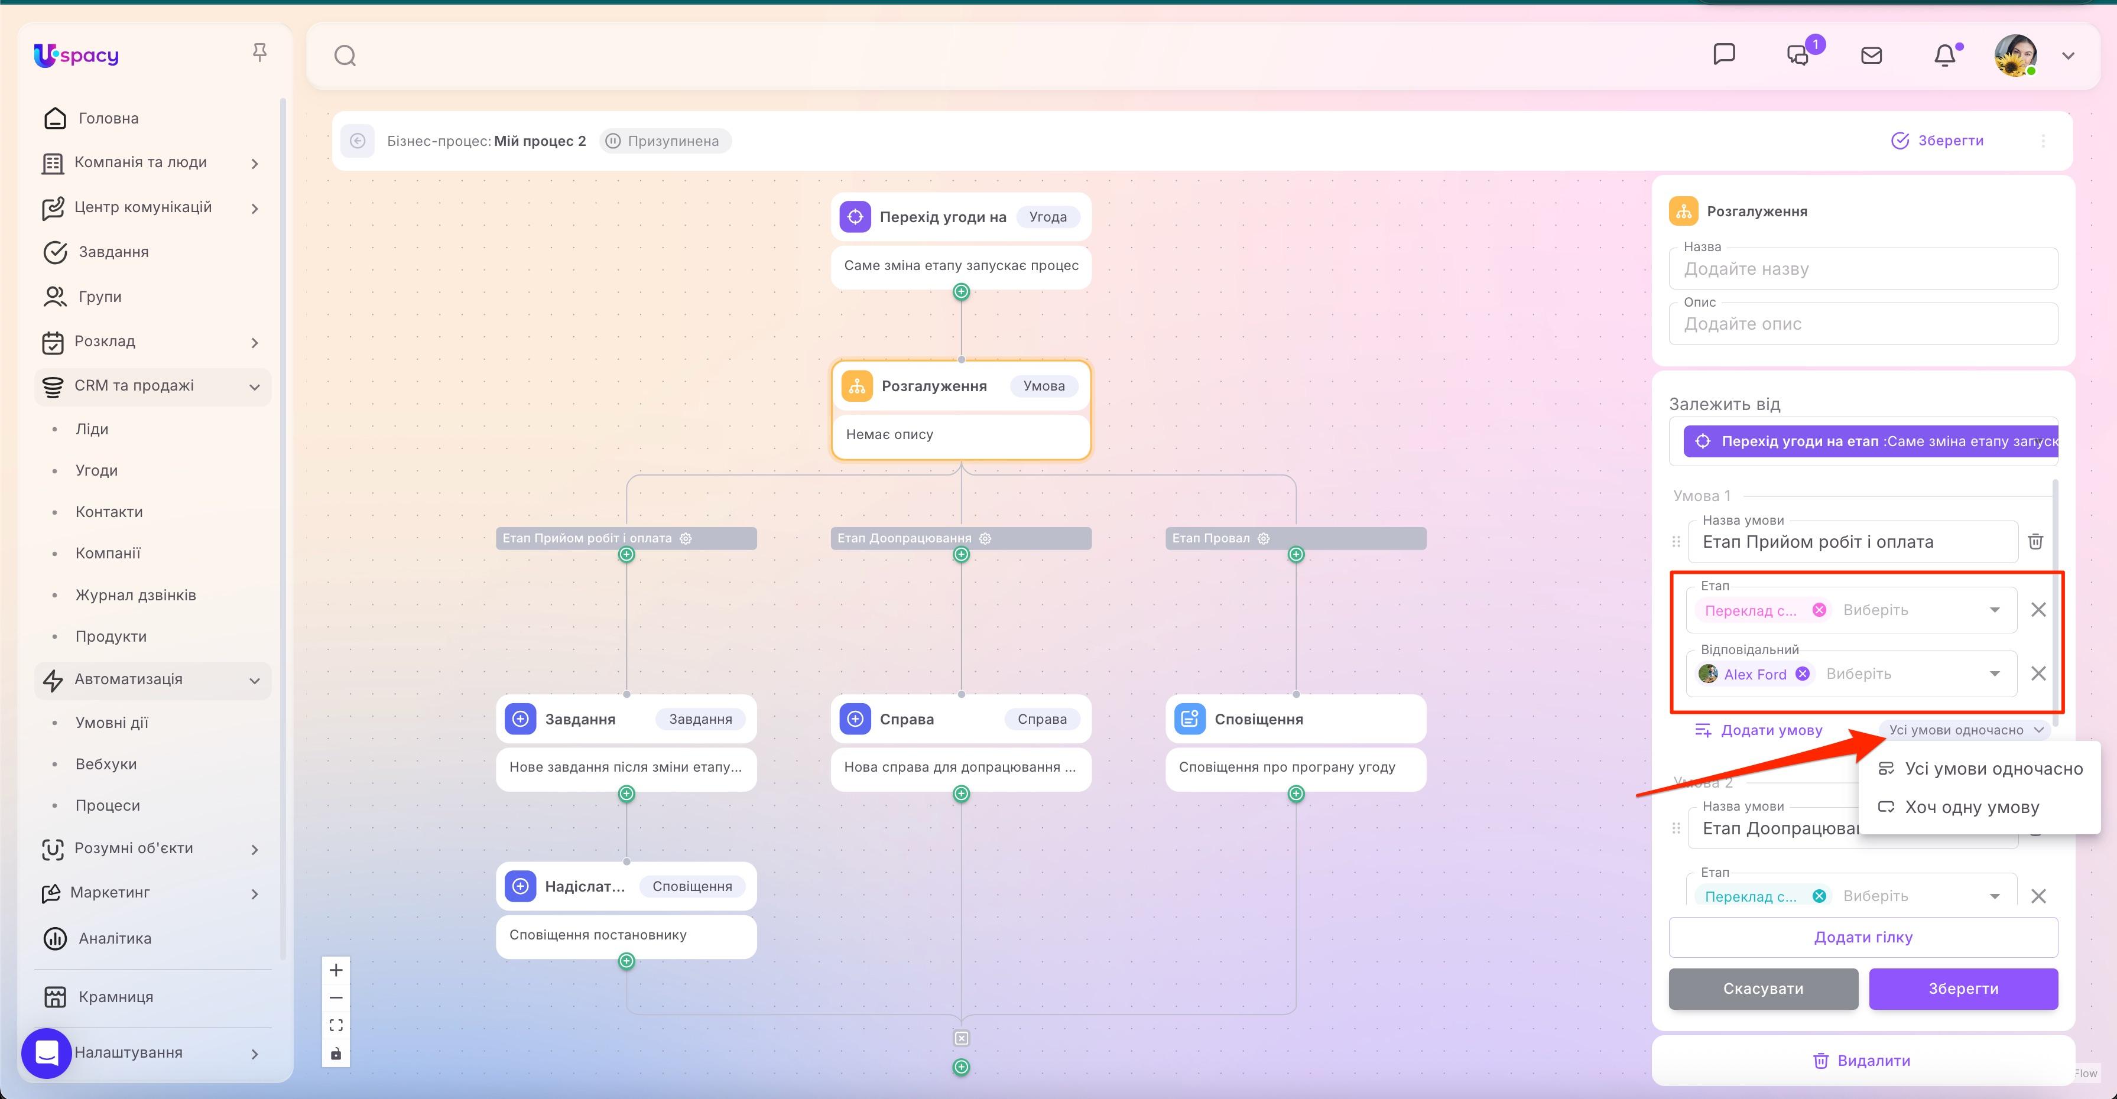
Task: Open the account dropdown next to avatar
Action: click(2069, 55)
